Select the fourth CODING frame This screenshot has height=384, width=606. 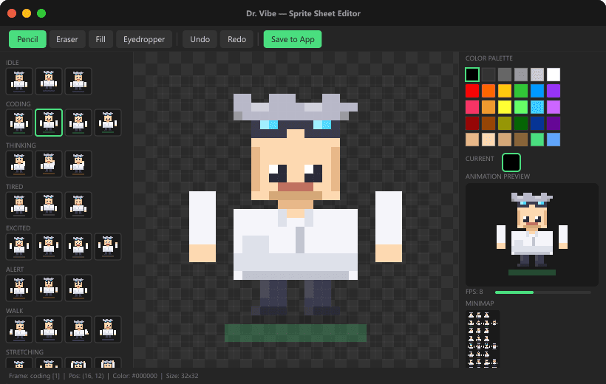[x=108, y=123]
